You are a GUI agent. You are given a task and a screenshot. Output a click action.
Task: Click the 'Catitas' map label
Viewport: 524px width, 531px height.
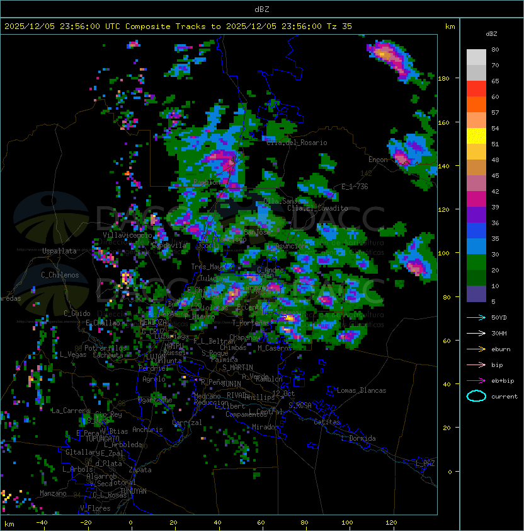(x=327, y=422)
